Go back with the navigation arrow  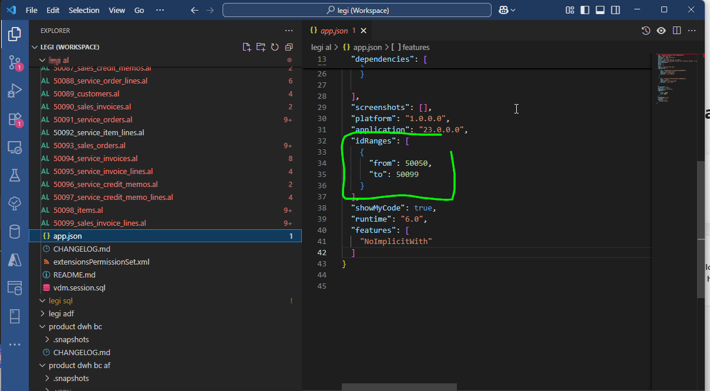(x=195, y=10)
